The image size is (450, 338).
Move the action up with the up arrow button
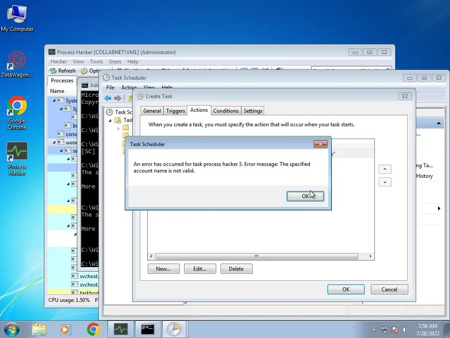click(385, 169)
